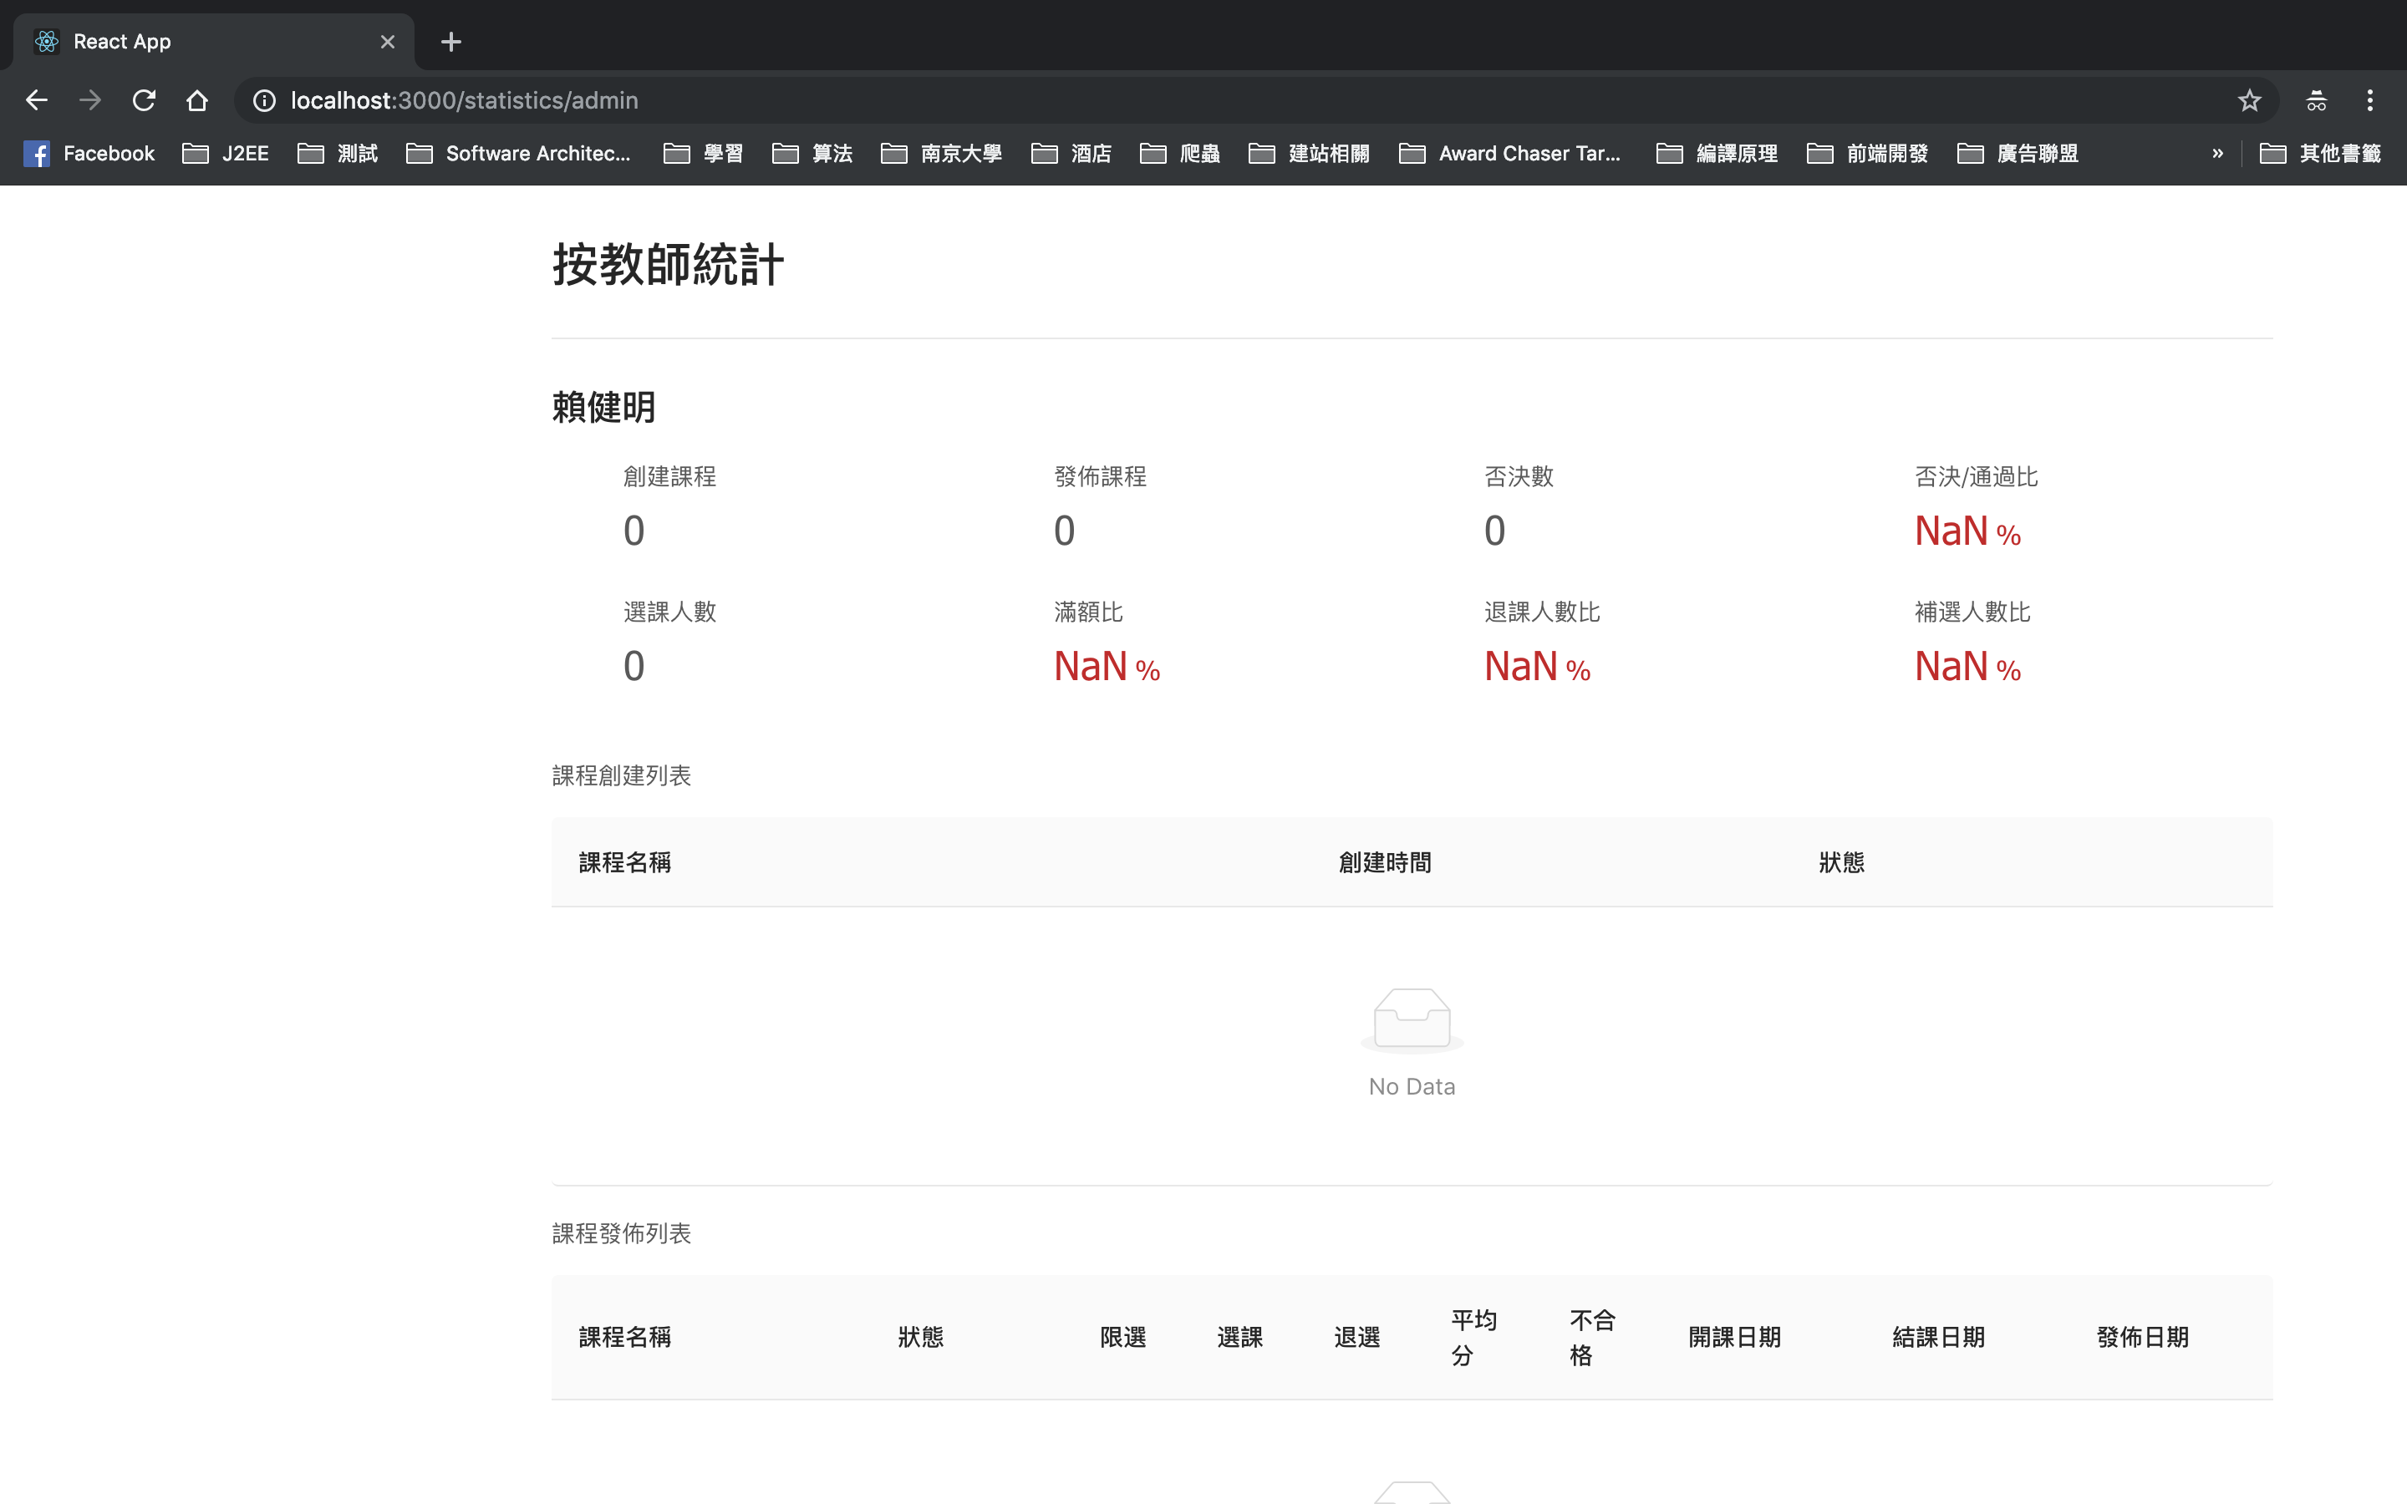Bookmark this page with star icon
The image size is (2407, 1504).
(x=2249, y=100)
